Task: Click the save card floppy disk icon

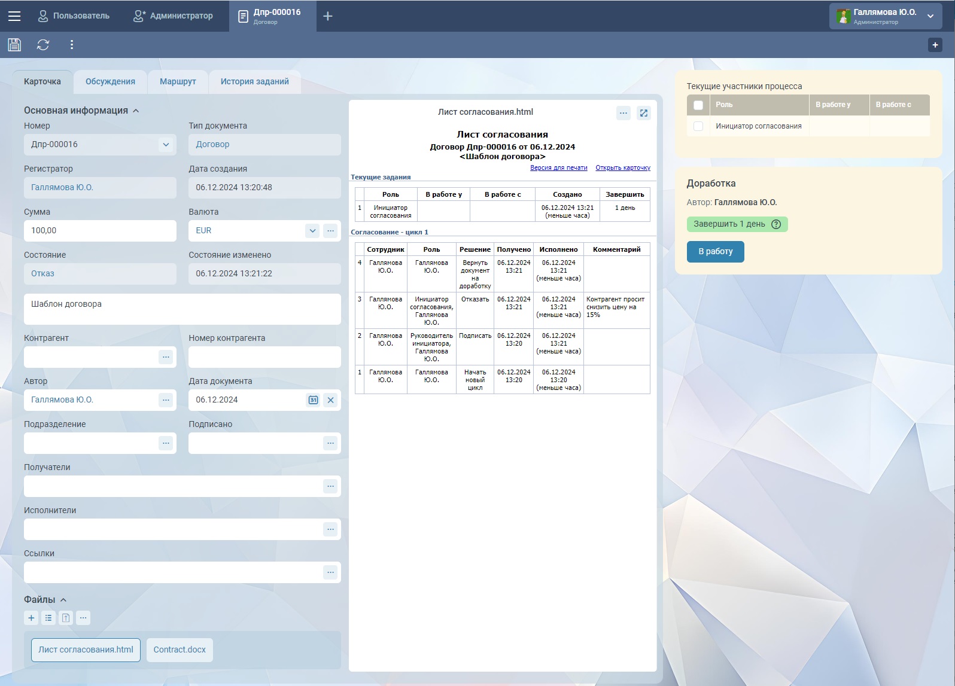Action: (x=14, y=45)
